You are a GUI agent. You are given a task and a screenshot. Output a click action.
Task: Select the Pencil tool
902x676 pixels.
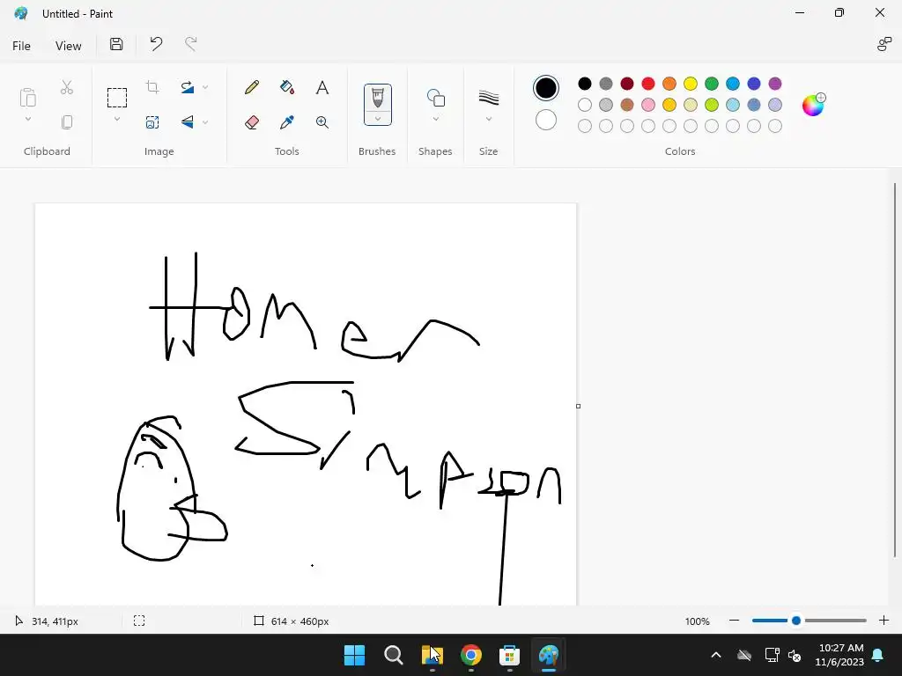click(x=251, y=87)
